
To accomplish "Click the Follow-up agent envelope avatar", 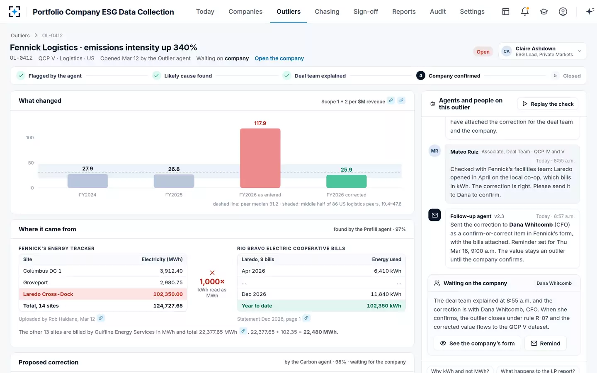I will pos(434,215).
